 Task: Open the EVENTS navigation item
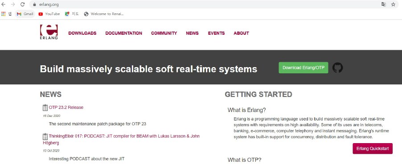[216, 33]
